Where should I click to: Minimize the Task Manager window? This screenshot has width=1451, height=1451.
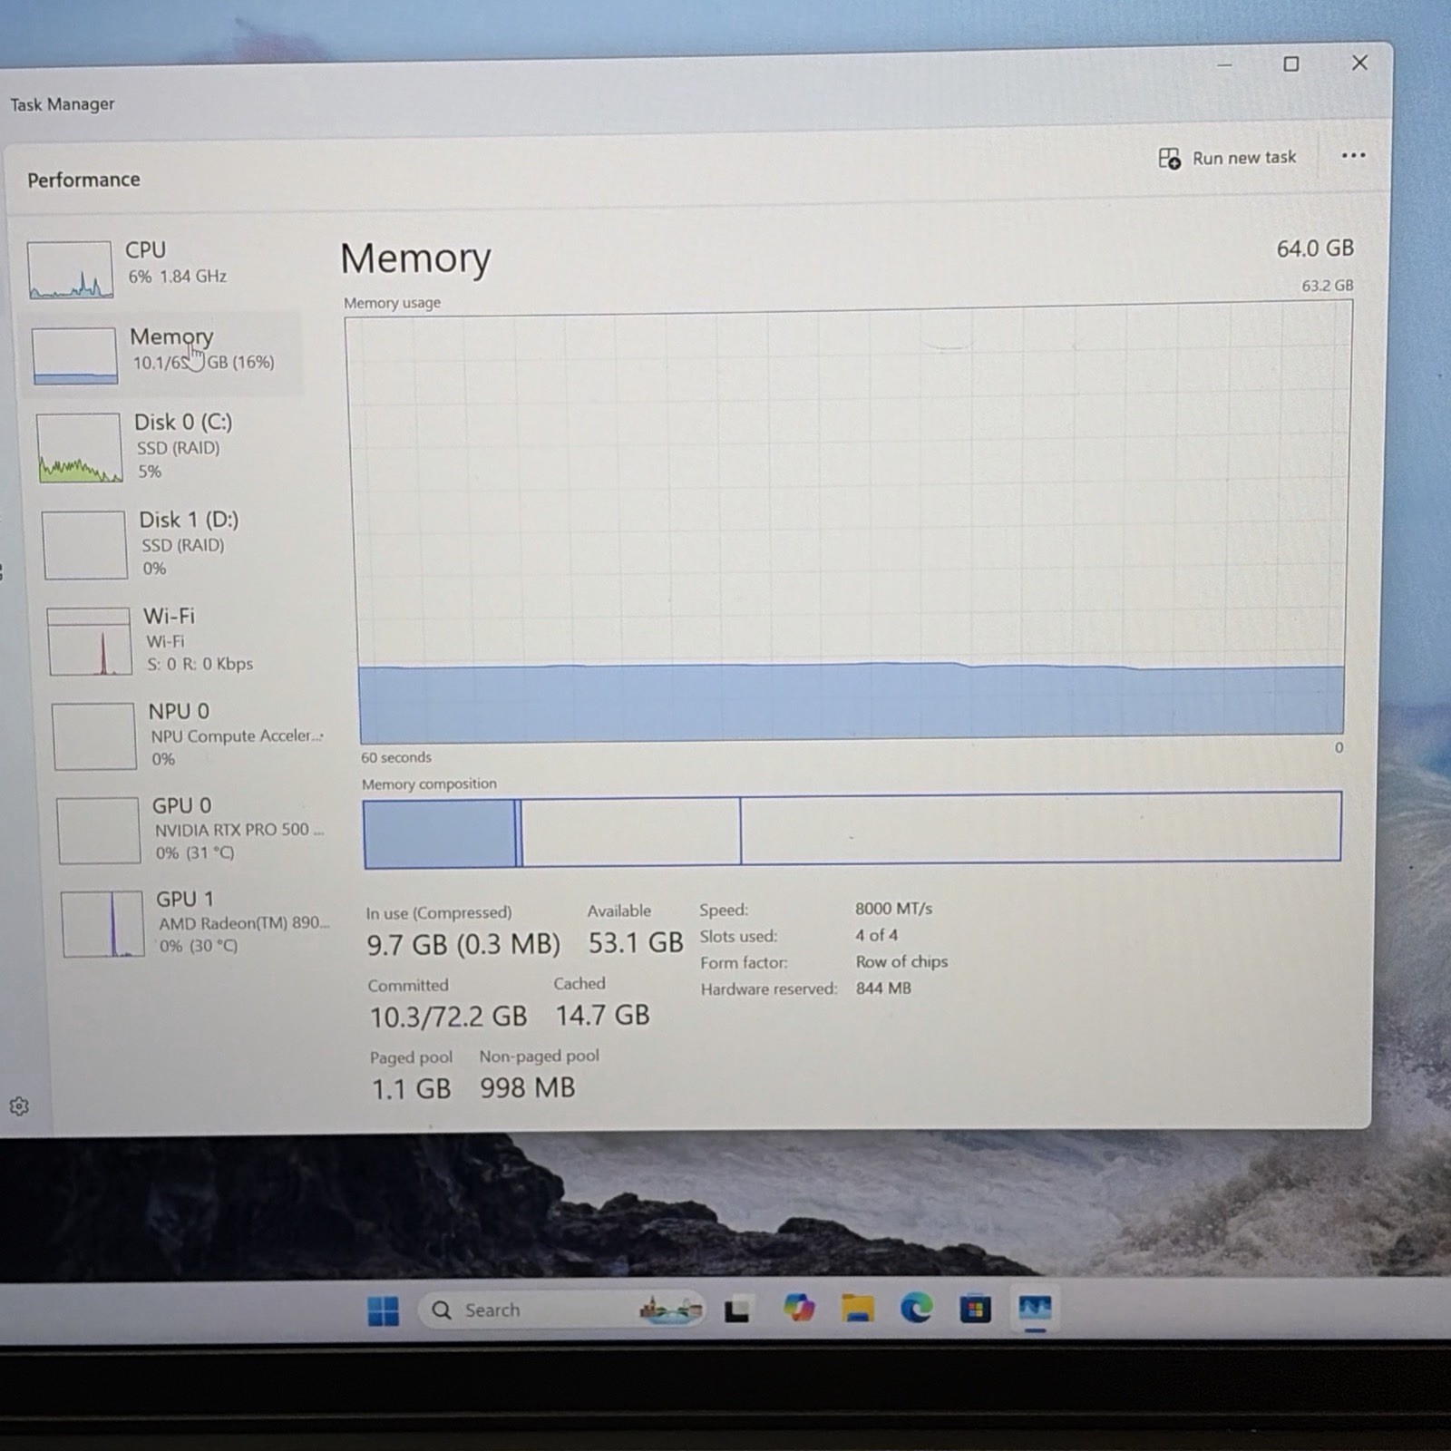(x=1223, y=65)
